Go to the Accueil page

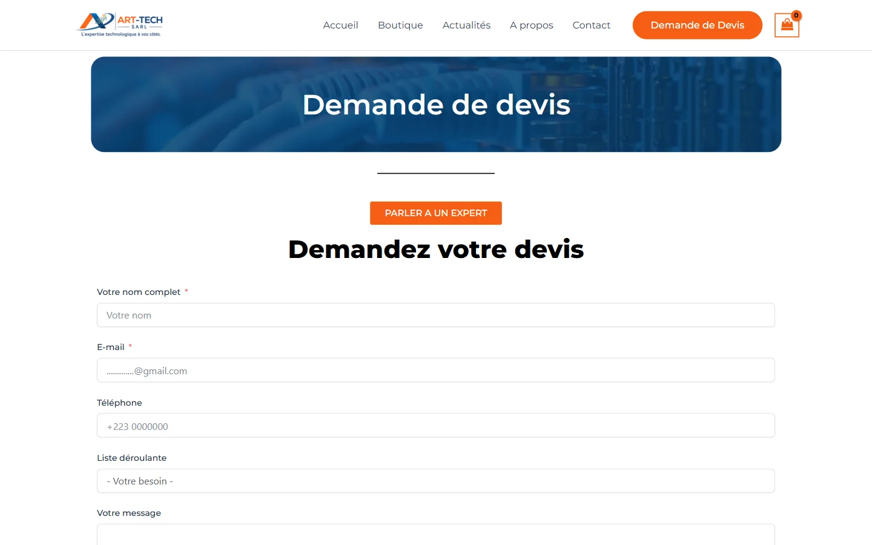pos(340,25)
